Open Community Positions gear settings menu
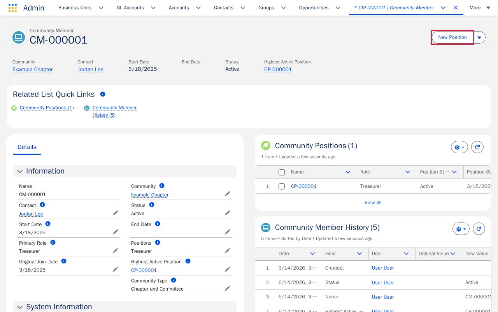This screenshot has width=498, height=312. click(x=459, y=147)
